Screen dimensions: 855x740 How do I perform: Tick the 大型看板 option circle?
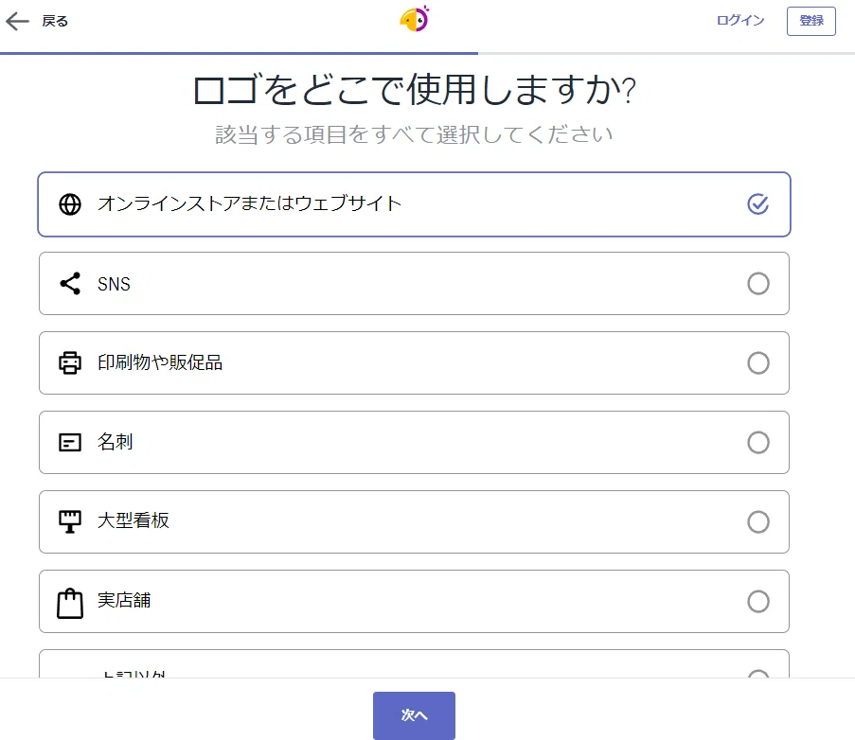(757, 522)
